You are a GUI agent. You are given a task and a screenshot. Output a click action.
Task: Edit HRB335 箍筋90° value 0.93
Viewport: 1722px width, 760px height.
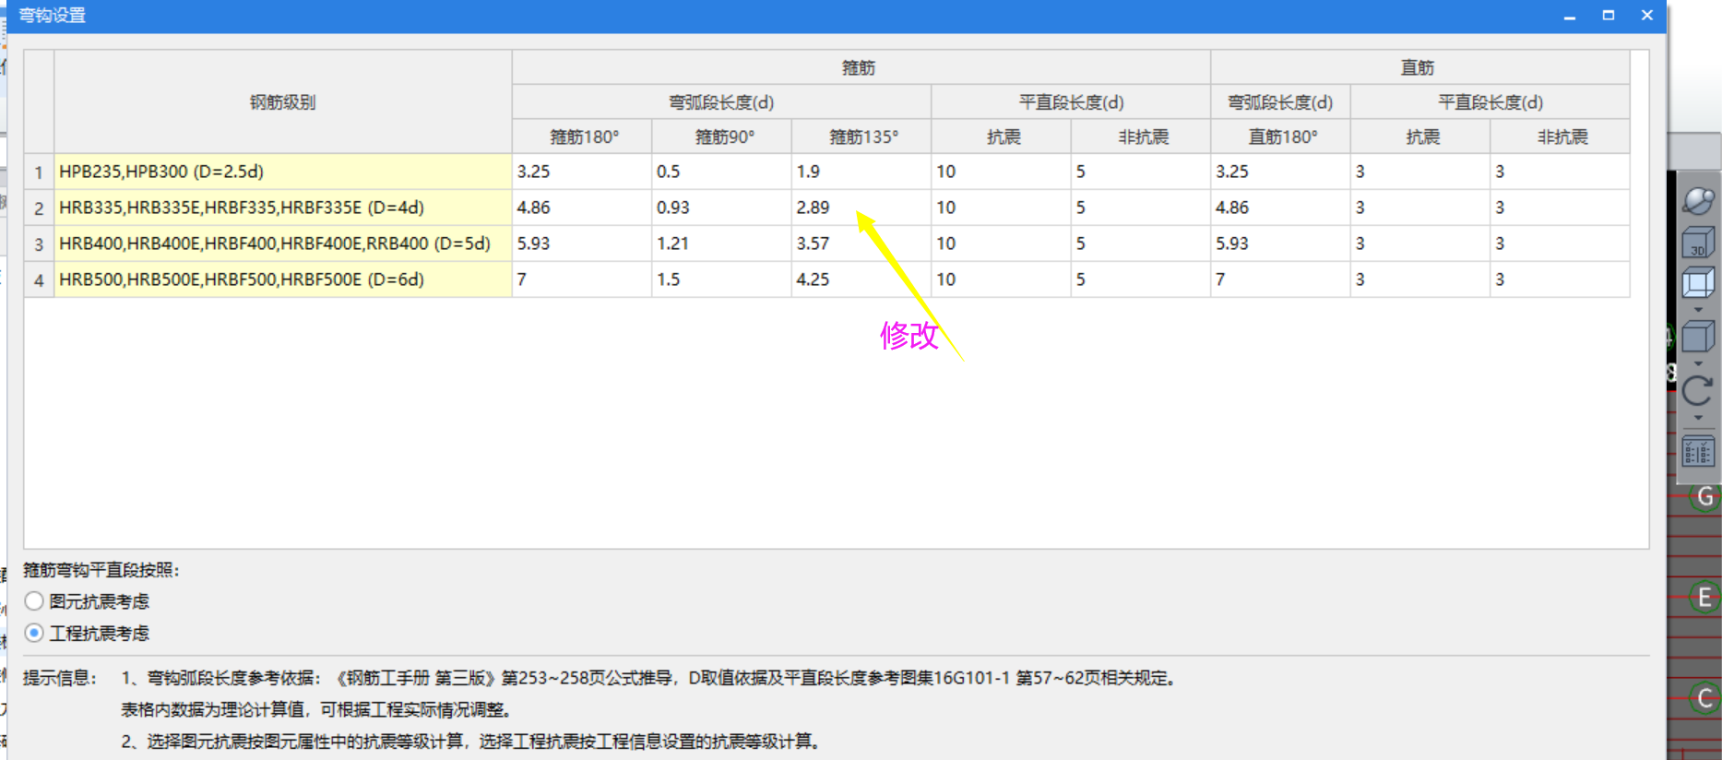[722, 208]
